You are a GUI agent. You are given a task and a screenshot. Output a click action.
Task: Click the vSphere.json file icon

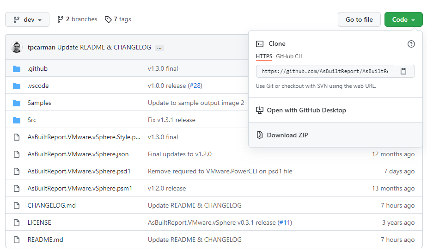pos(17,154)
